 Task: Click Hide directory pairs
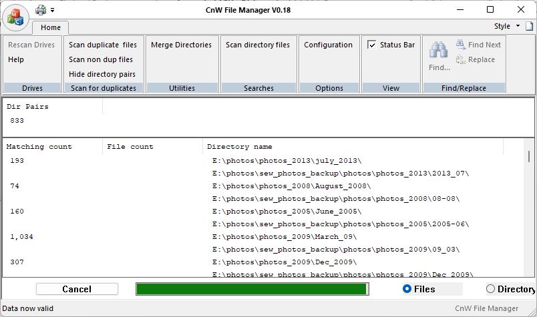[x=102, y=74]
